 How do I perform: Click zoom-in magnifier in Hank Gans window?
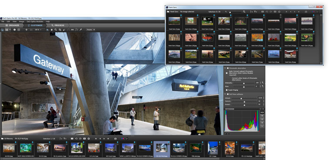tap(244, 12)
